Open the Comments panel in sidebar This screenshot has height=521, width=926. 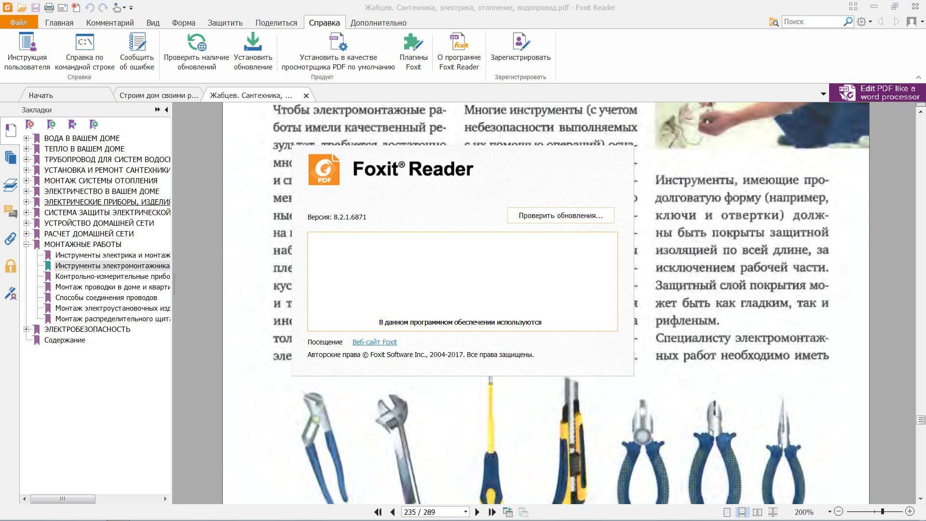tap(10, 211)
